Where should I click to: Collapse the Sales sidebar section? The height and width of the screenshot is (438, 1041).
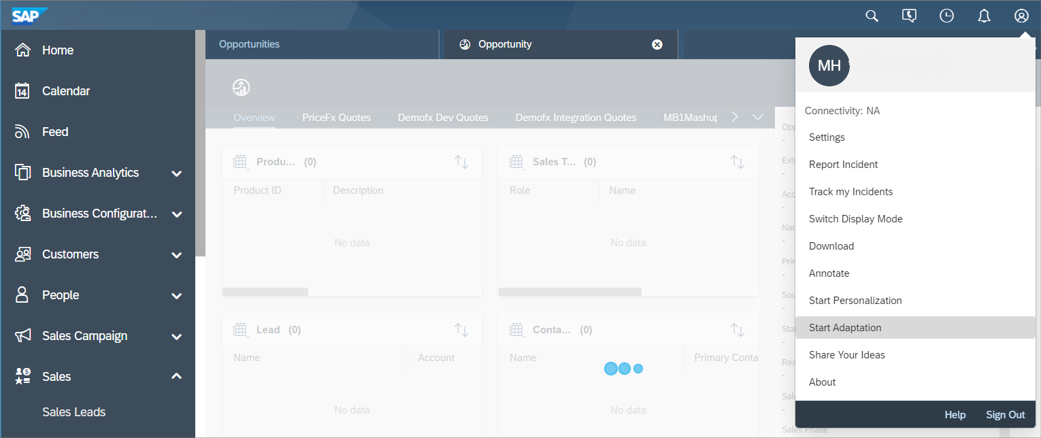click(x=177, y=376)
